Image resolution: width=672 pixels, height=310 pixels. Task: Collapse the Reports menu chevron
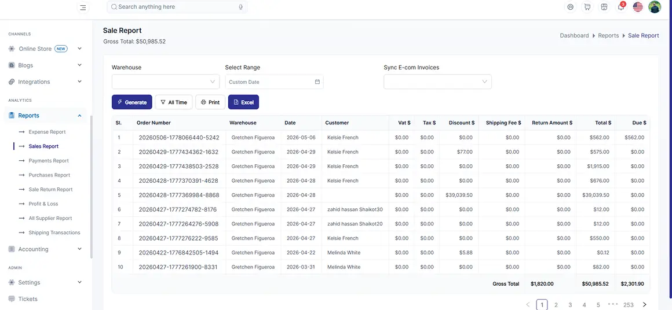[80, 116]
